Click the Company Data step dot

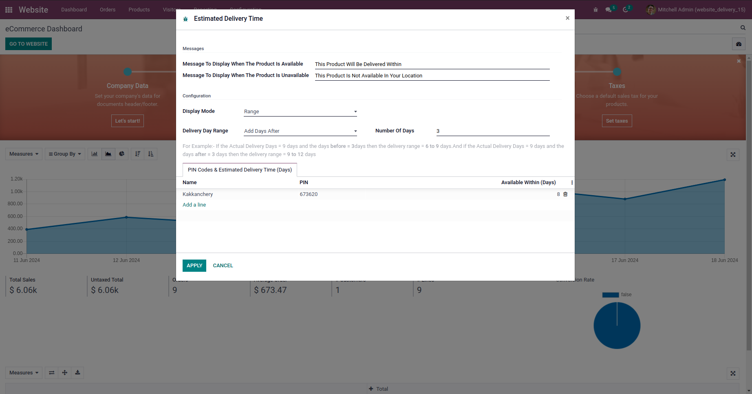[x=128, y=72]
